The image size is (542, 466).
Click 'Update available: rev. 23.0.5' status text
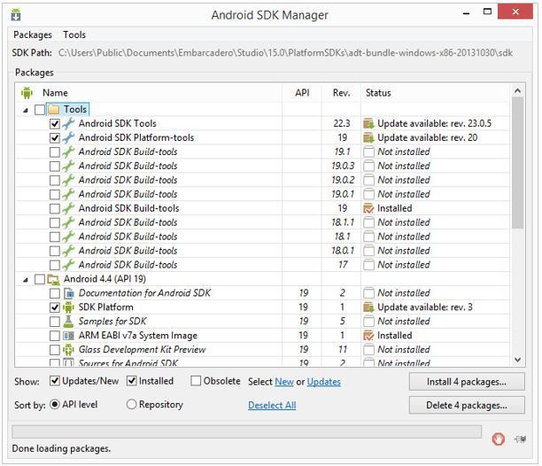pyautogui.click(x=434, y=123)
